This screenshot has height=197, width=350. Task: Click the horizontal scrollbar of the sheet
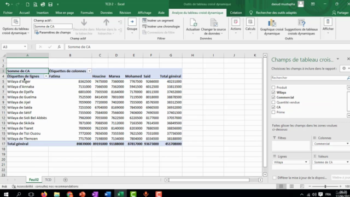(x=209, y=180)
